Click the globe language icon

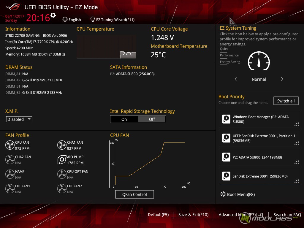point(65,19)
